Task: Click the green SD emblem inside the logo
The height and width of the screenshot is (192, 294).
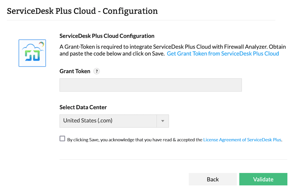Action: (x=32, y=56)
